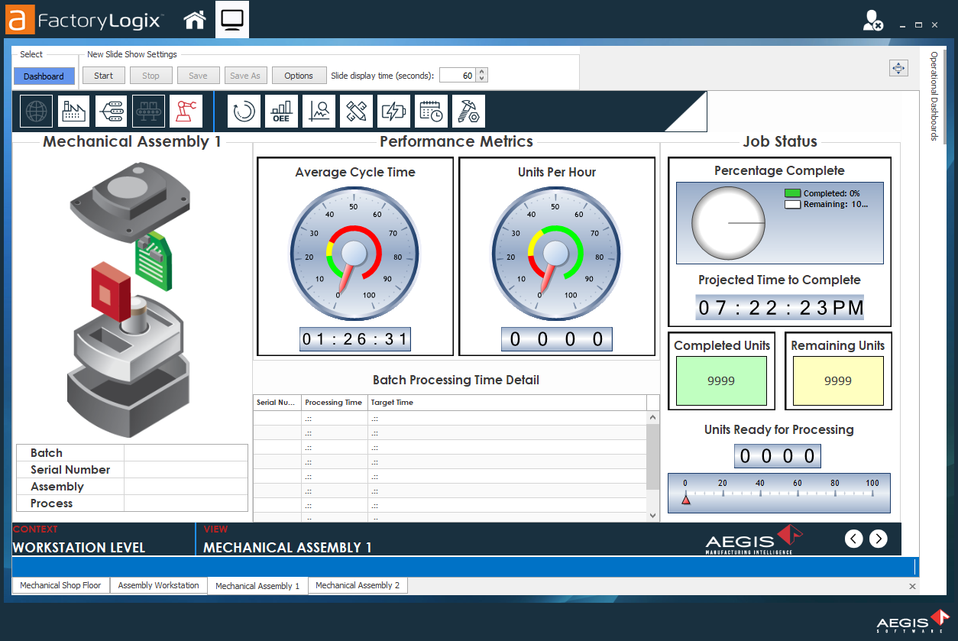Image resolution: width=958 pixels, height=641 pixels.
Task: Select the red robot arm dashboard icon
Action: [x=187, y=111]
